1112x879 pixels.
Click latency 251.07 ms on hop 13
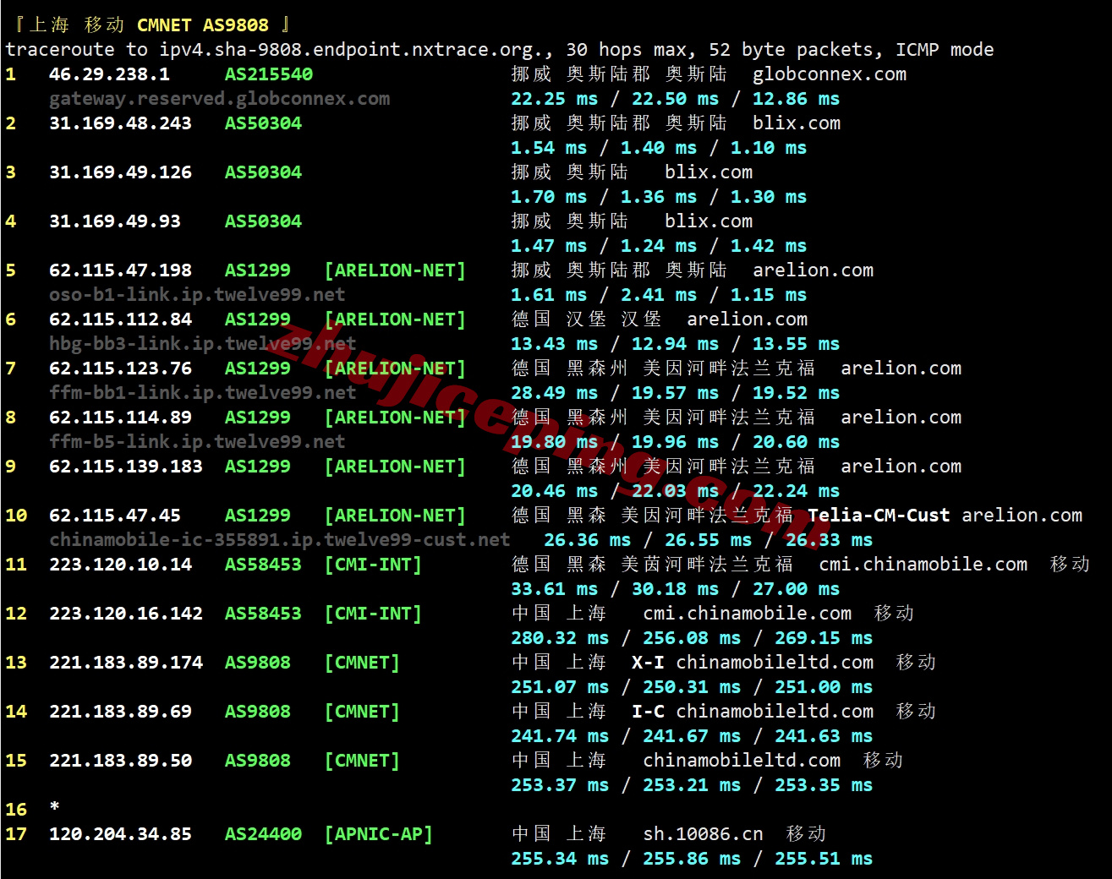click(x=560, y=687)
